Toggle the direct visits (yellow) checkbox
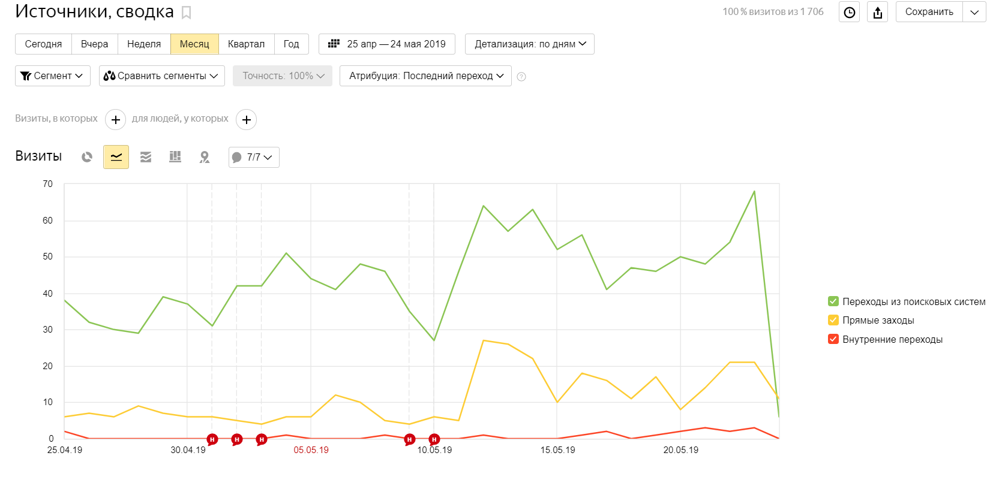The height and width of the screenshot is (501, 996). click(833, 320)
